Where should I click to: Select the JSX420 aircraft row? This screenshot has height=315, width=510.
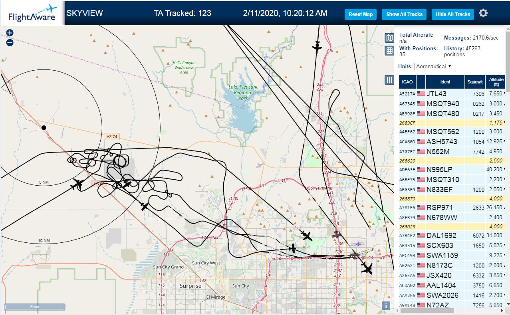click(452, 275)
